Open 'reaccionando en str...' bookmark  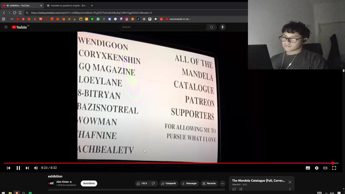click(x=178, y=19)
